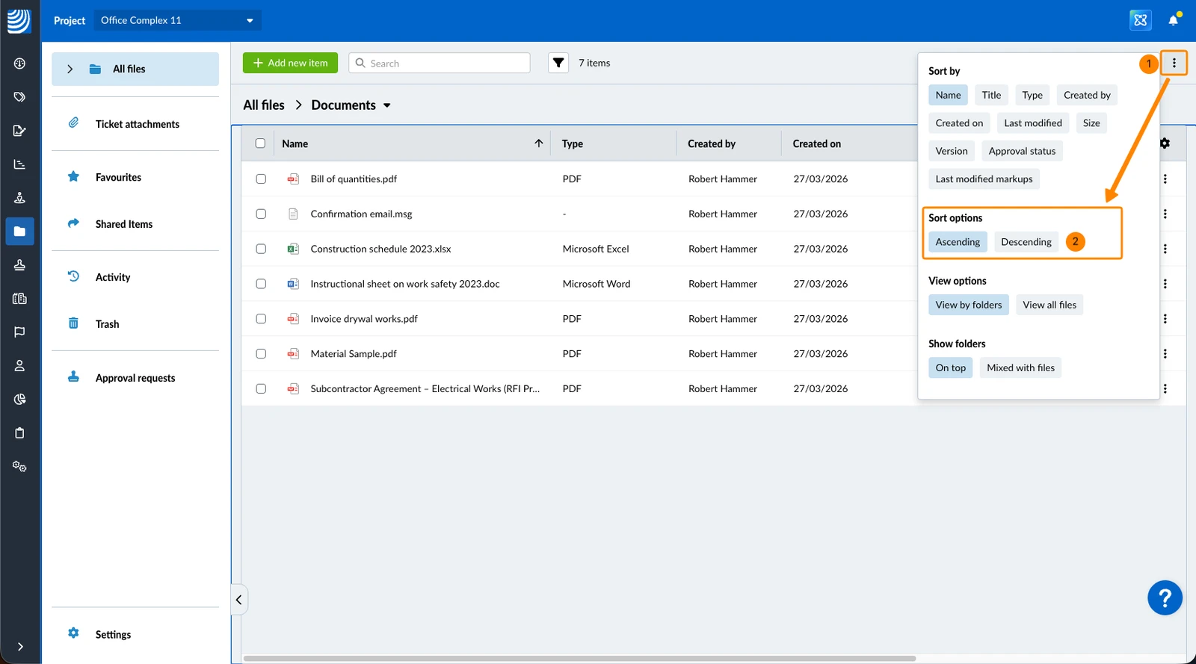This screenshot has width=1196, height=664.
Task: Click the Name column sort arrow
Action: [x=539, y=143]
